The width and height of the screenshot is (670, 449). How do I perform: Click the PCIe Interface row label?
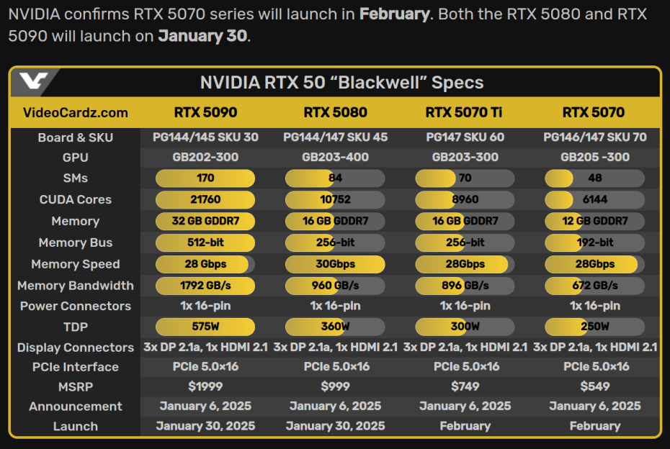point(76,367)
